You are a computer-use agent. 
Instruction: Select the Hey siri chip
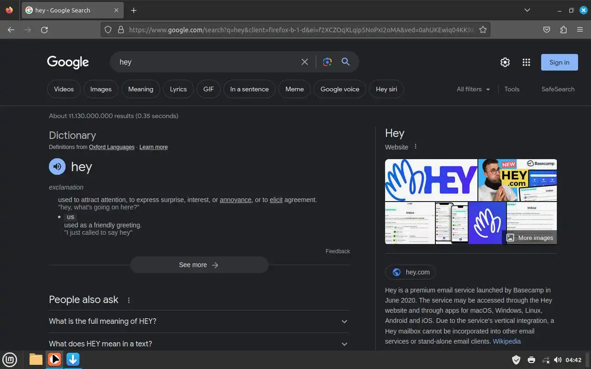386,89
